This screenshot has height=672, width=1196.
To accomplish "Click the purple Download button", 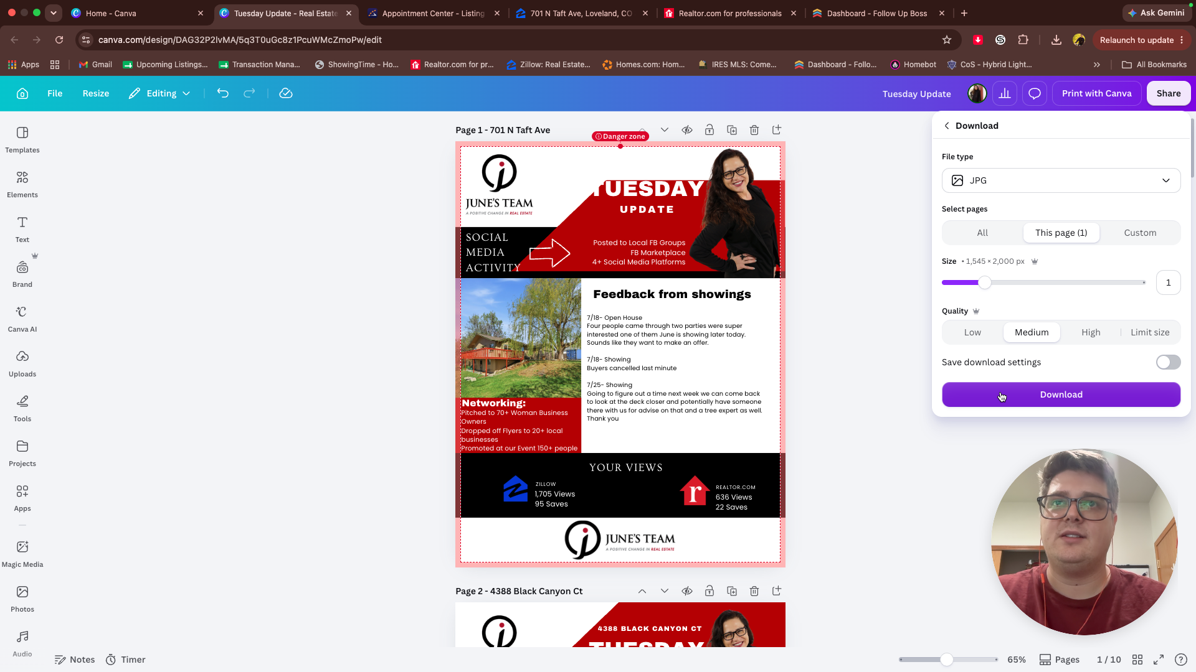I will point(1061,394).
